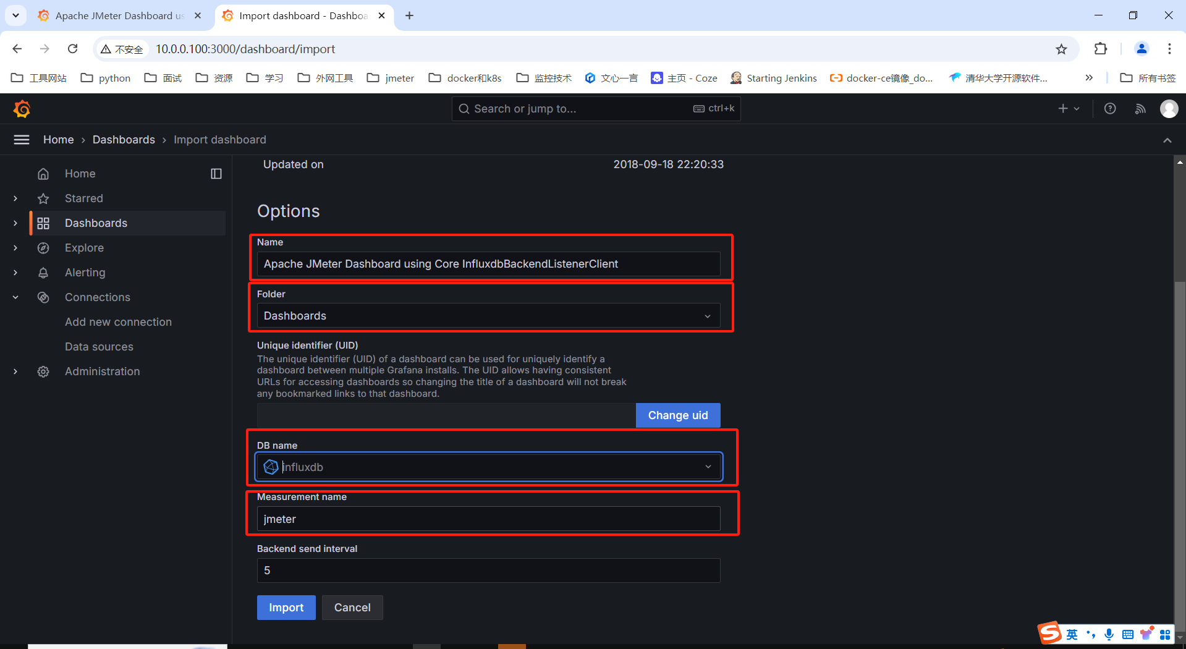Screen dimensions: 1186x649
Task: Reload the browser page
Action: coord(73,49)
